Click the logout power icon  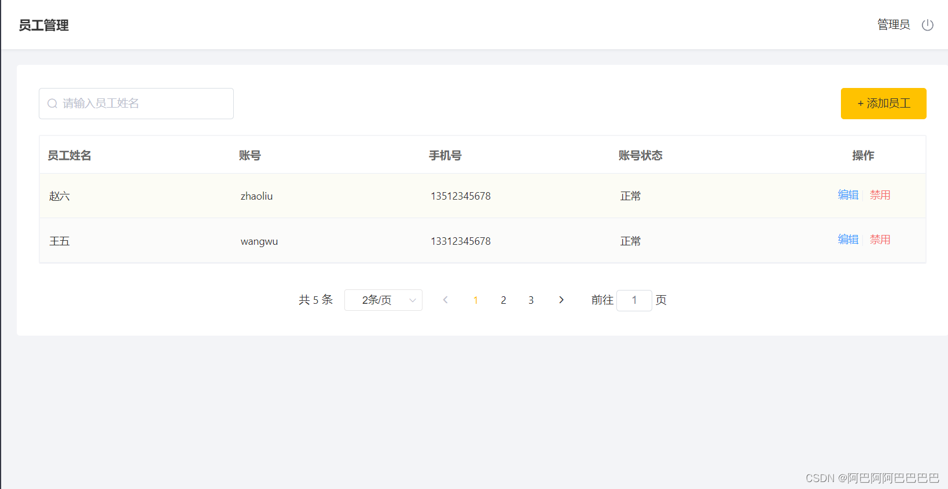tap(927, 25)
